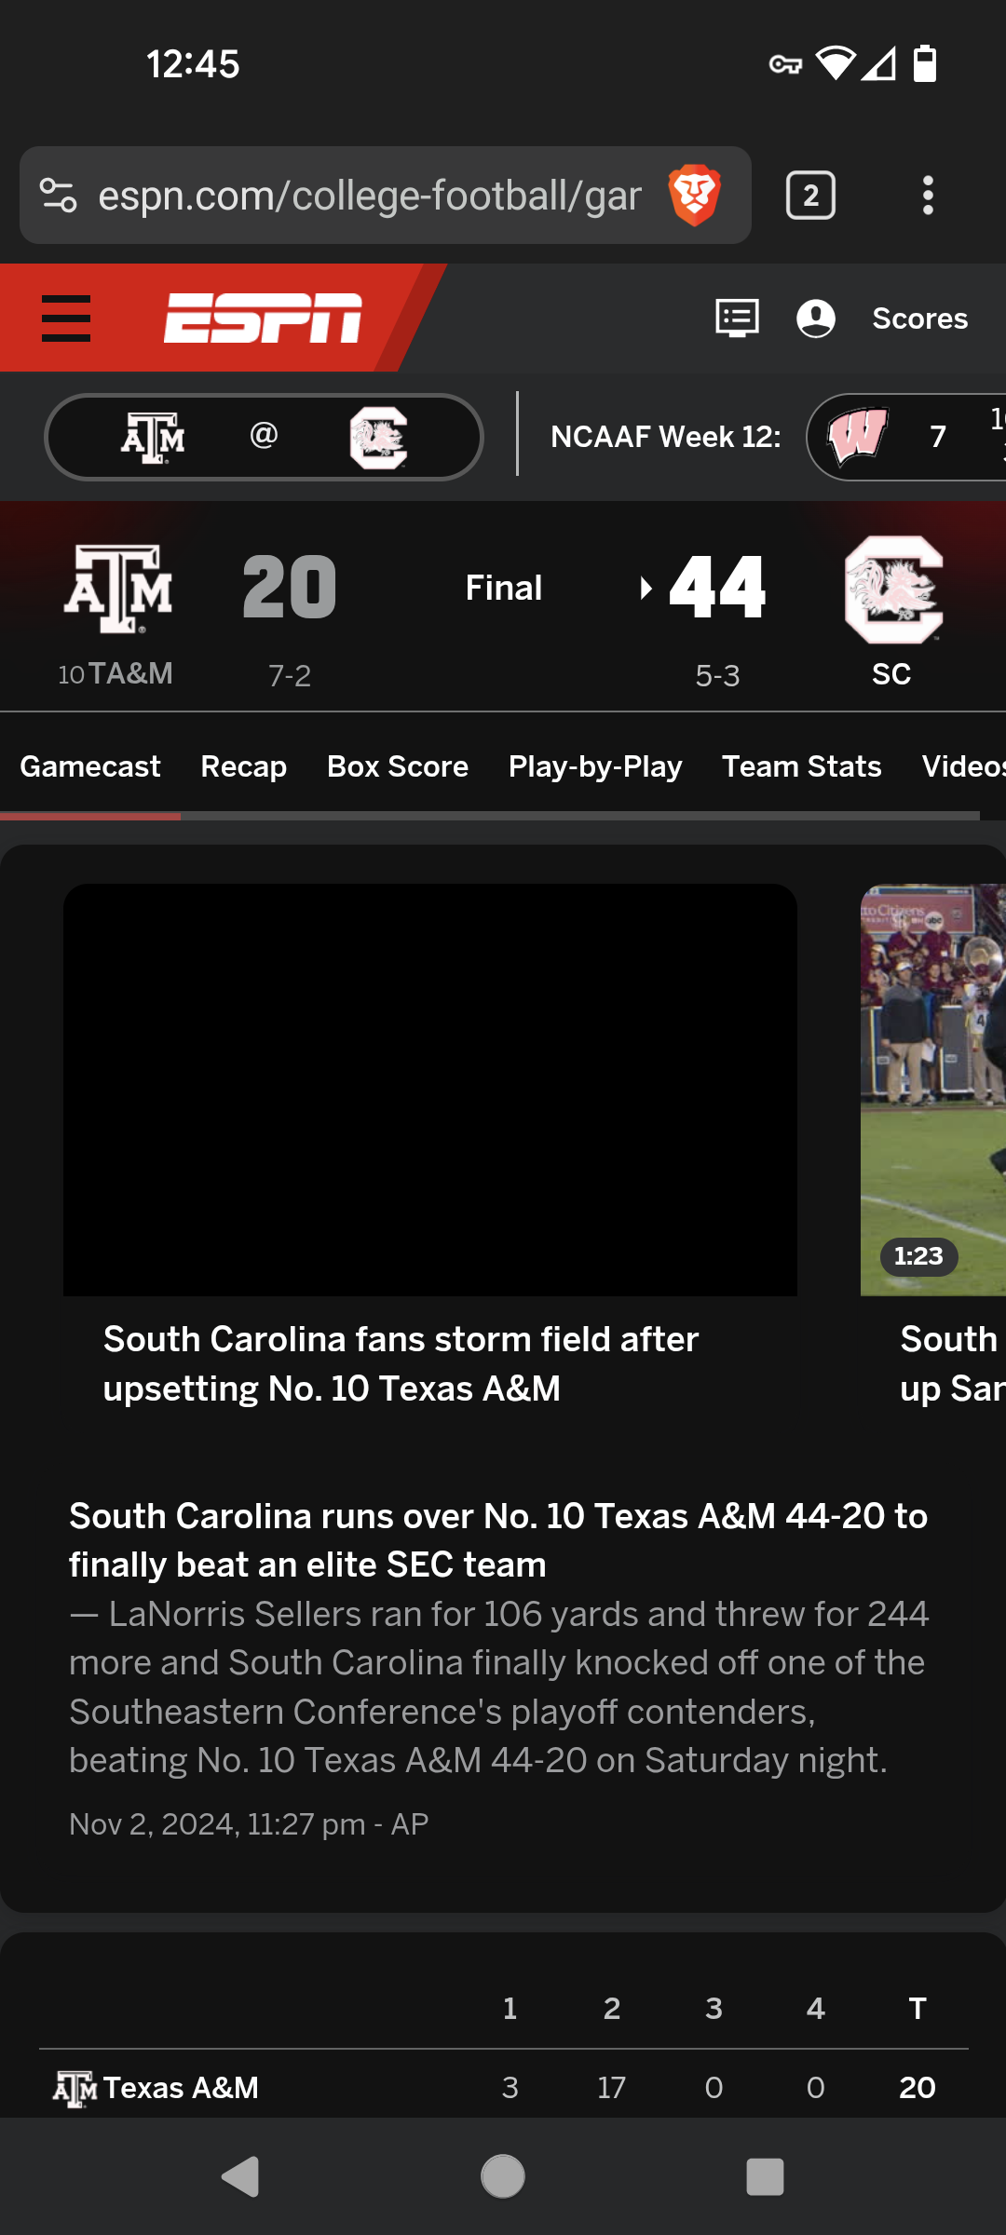Open the 1:23 video thumbnail
The height and width of the screenshot is (2235, 1006).
tap(933, 1090)
